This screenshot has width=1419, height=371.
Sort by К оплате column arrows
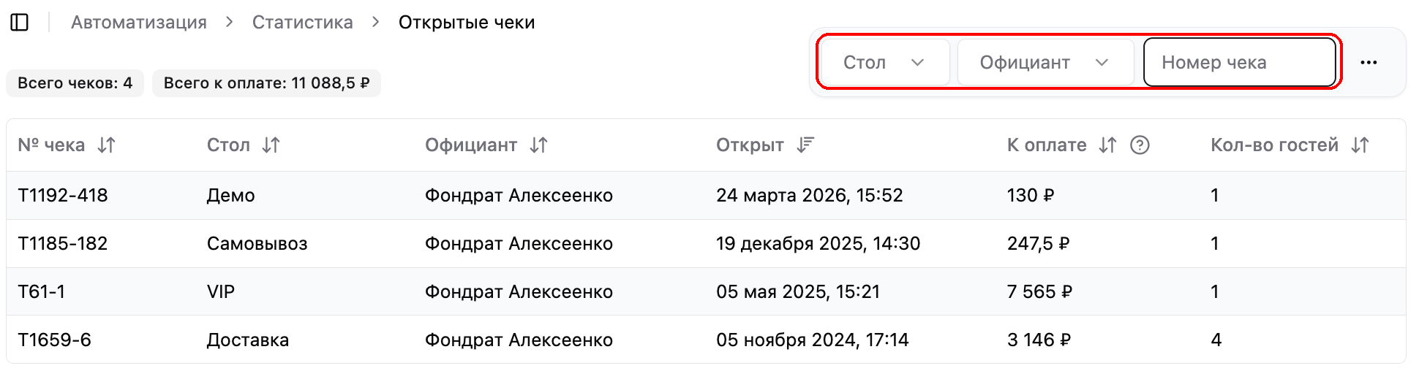point(1108,145)
